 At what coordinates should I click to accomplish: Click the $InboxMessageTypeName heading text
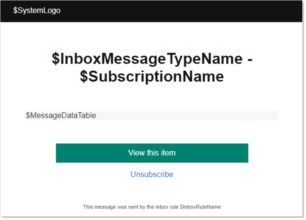(147, 59)
